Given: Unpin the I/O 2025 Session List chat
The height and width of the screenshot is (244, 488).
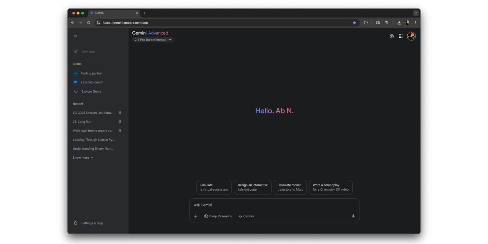Looking at the screenshot, I should point(120,113).
